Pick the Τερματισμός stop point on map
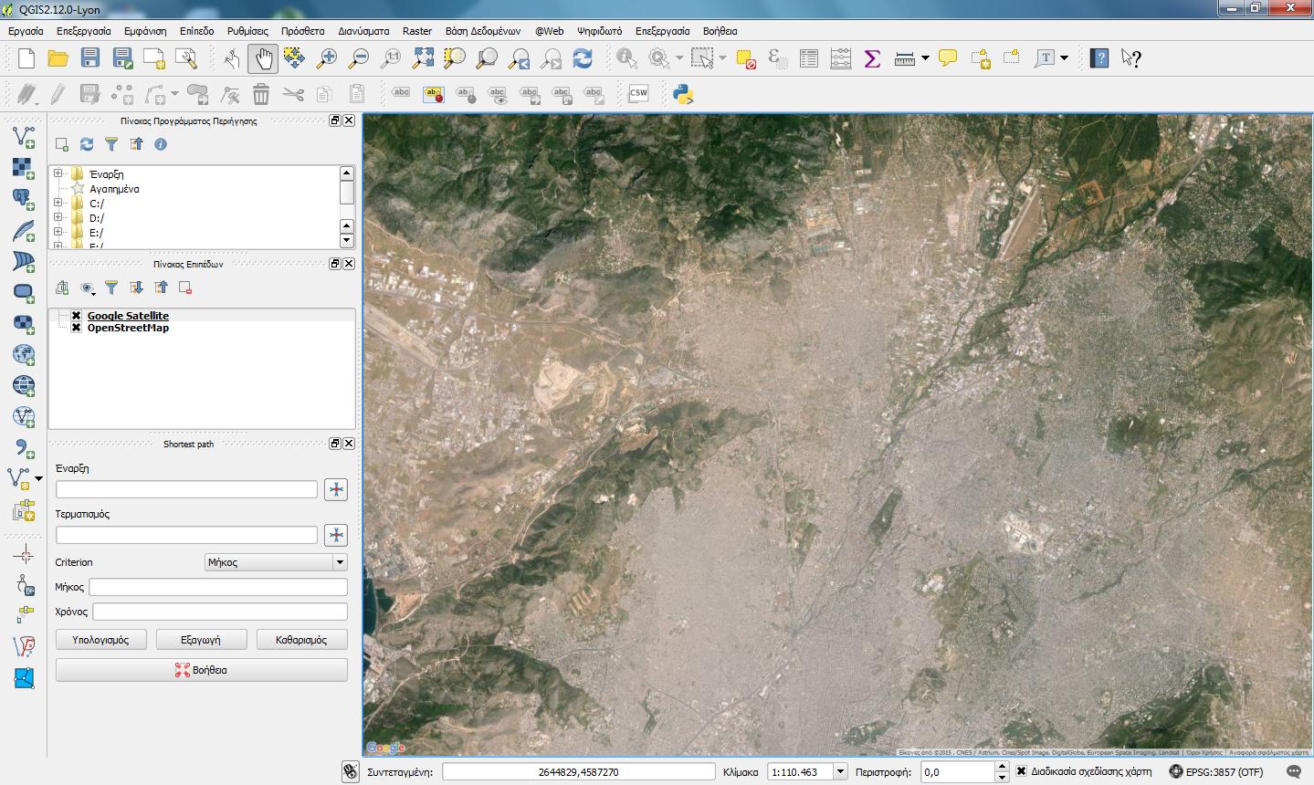Viewport: 1314px width, 785px height. click(x=336, y=535)
